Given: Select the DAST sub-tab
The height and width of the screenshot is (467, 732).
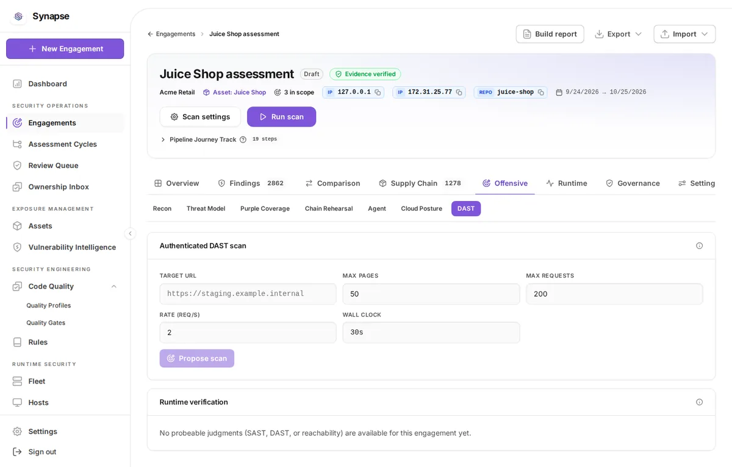Looking at the screenshot, I should 466,208.
